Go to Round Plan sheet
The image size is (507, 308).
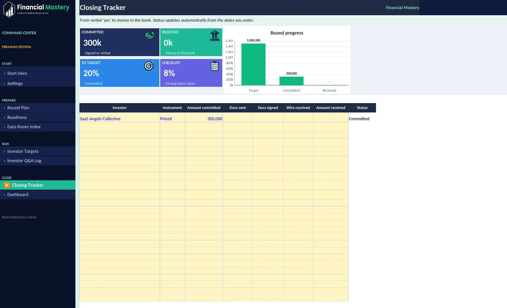click(38, 108)
